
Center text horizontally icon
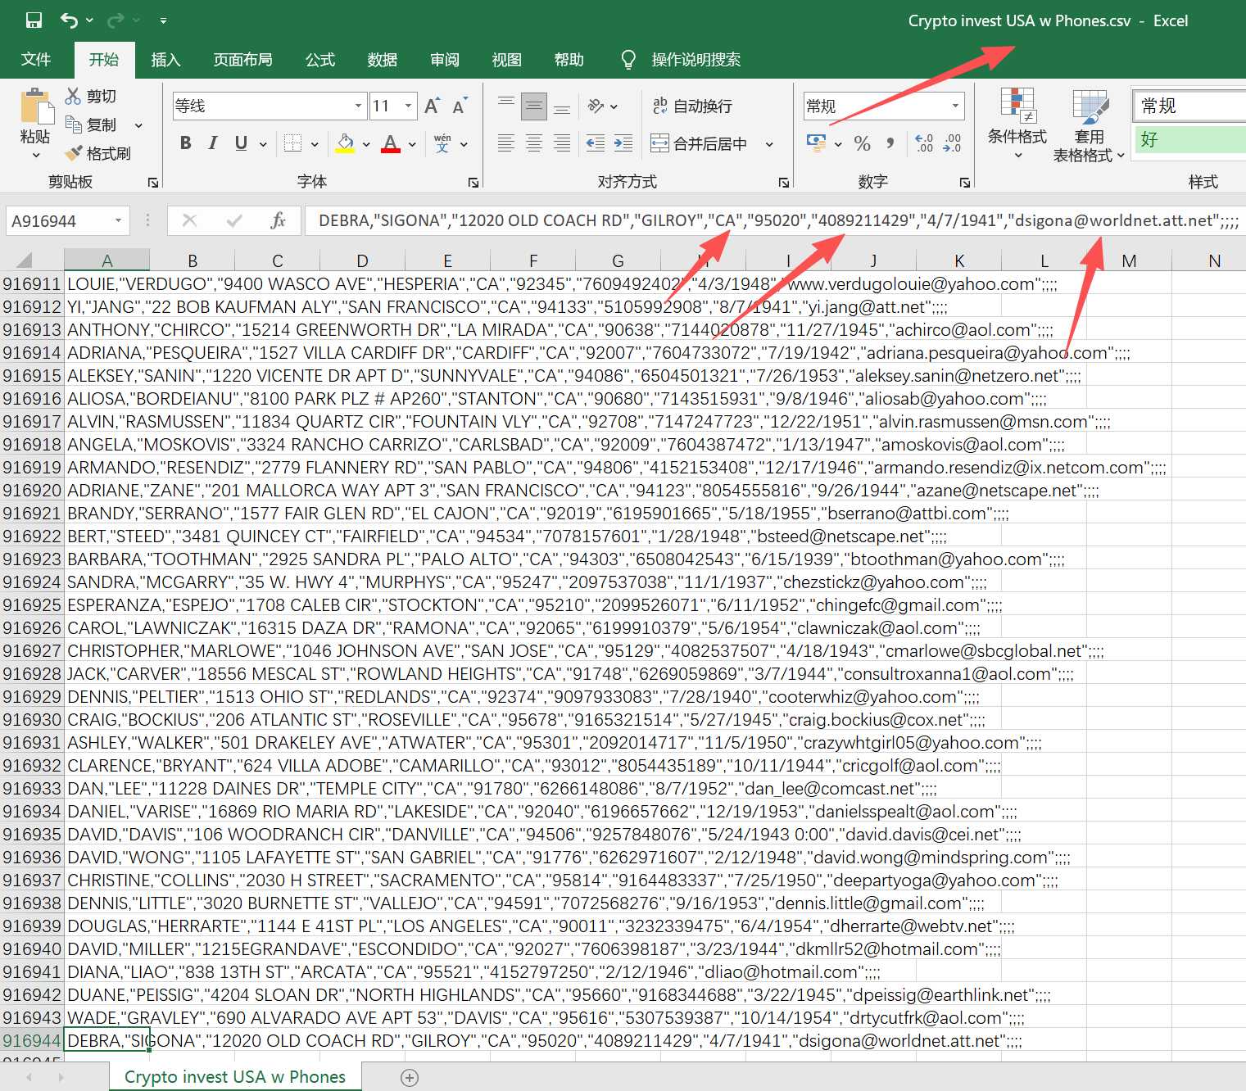[534, 143]
